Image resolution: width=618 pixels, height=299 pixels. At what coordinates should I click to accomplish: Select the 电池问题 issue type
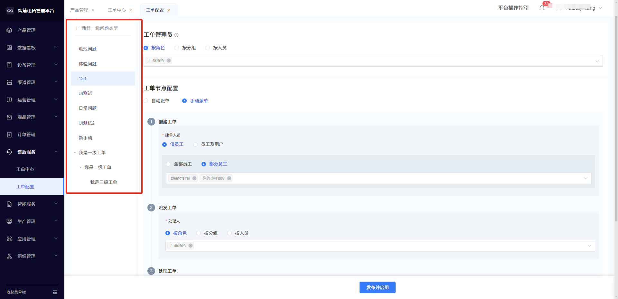pyautogui.click(x=88, y=49)
